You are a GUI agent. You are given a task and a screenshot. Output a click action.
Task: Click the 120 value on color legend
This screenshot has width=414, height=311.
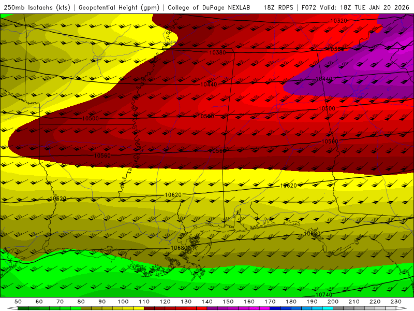[x=165, y=302]
